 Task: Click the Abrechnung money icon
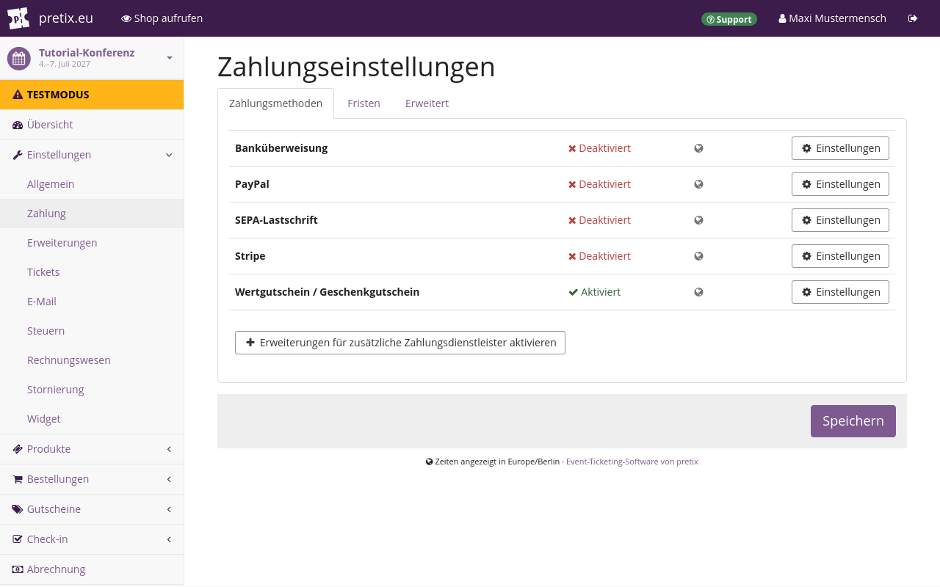tap(18, 569)
